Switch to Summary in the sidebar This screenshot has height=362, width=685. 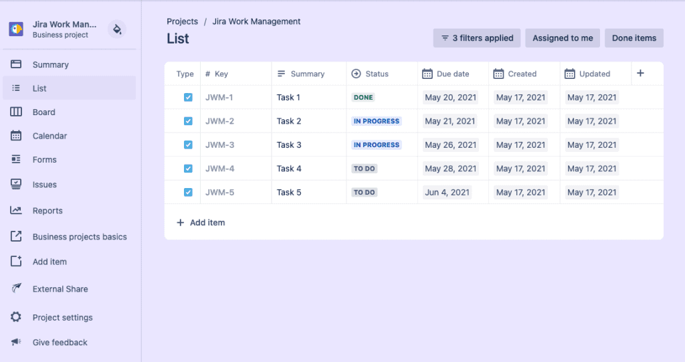tap(50, 65)
